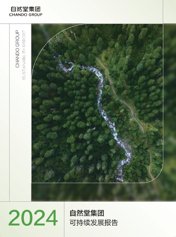The image size is (176, 237).
Task: Click the blurred green panel right of photo
Action: coord(170,112)
